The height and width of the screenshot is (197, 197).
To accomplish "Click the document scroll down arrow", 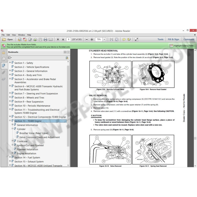I will (x=195, y=166).
